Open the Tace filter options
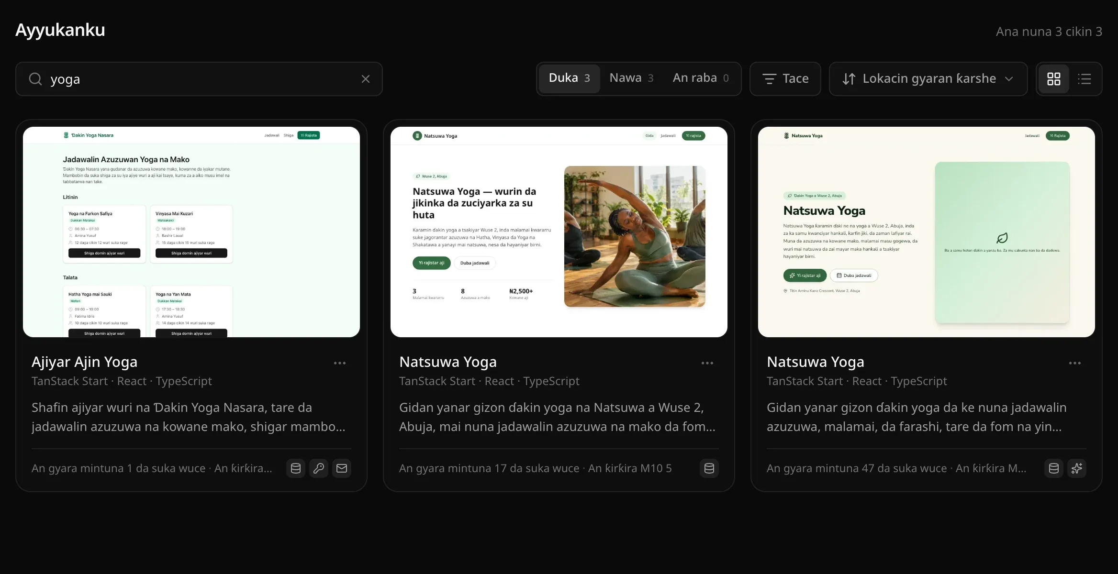 pyautogui.click(x=785, y=79)
